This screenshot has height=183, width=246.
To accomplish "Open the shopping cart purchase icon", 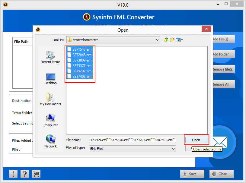I will (x=36, y=174).
